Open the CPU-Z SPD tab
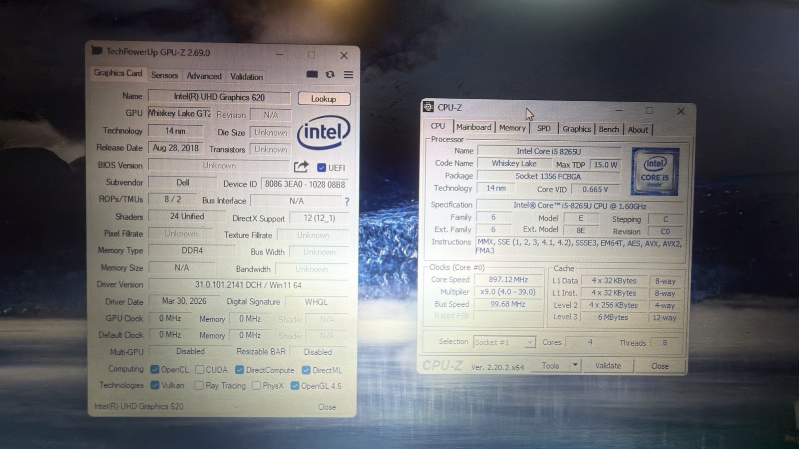This screenshot has height=449, width=799. click(544, 128)
